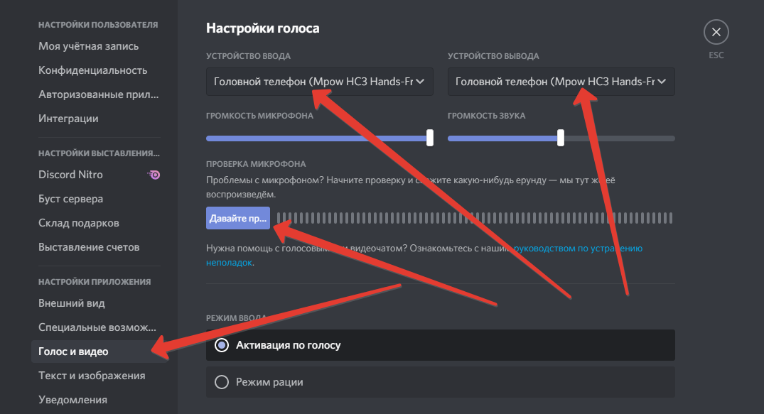Open the руководством по устранению неполадок link
Viewport: 764px width, 414px height.
pyautogui.click(x=577, y=249)
